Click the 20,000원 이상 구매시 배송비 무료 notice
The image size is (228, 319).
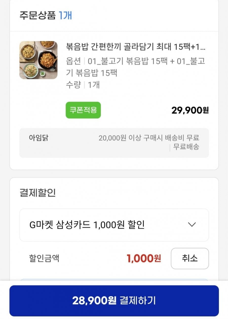point(149,138)
